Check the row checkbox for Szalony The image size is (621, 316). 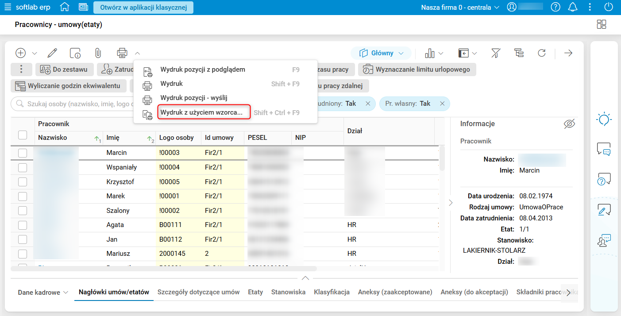pyautogui.click(x=23, y=211)
